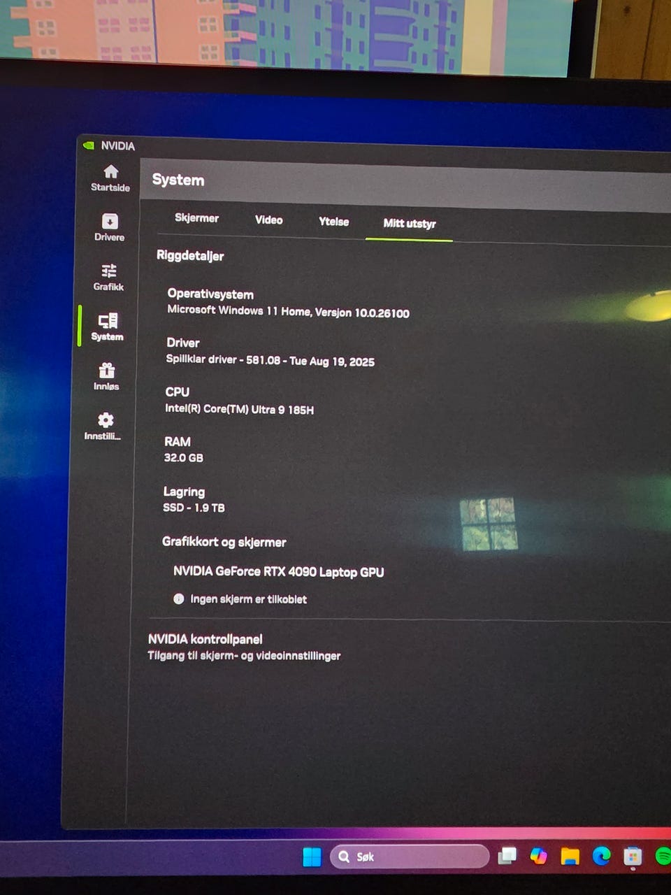
Task: Open Task View on the taskbar
Action: (x=507, y=856)
